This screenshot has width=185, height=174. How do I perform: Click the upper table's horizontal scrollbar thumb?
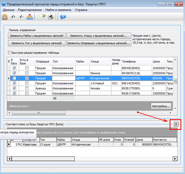(x=38, y=113)
